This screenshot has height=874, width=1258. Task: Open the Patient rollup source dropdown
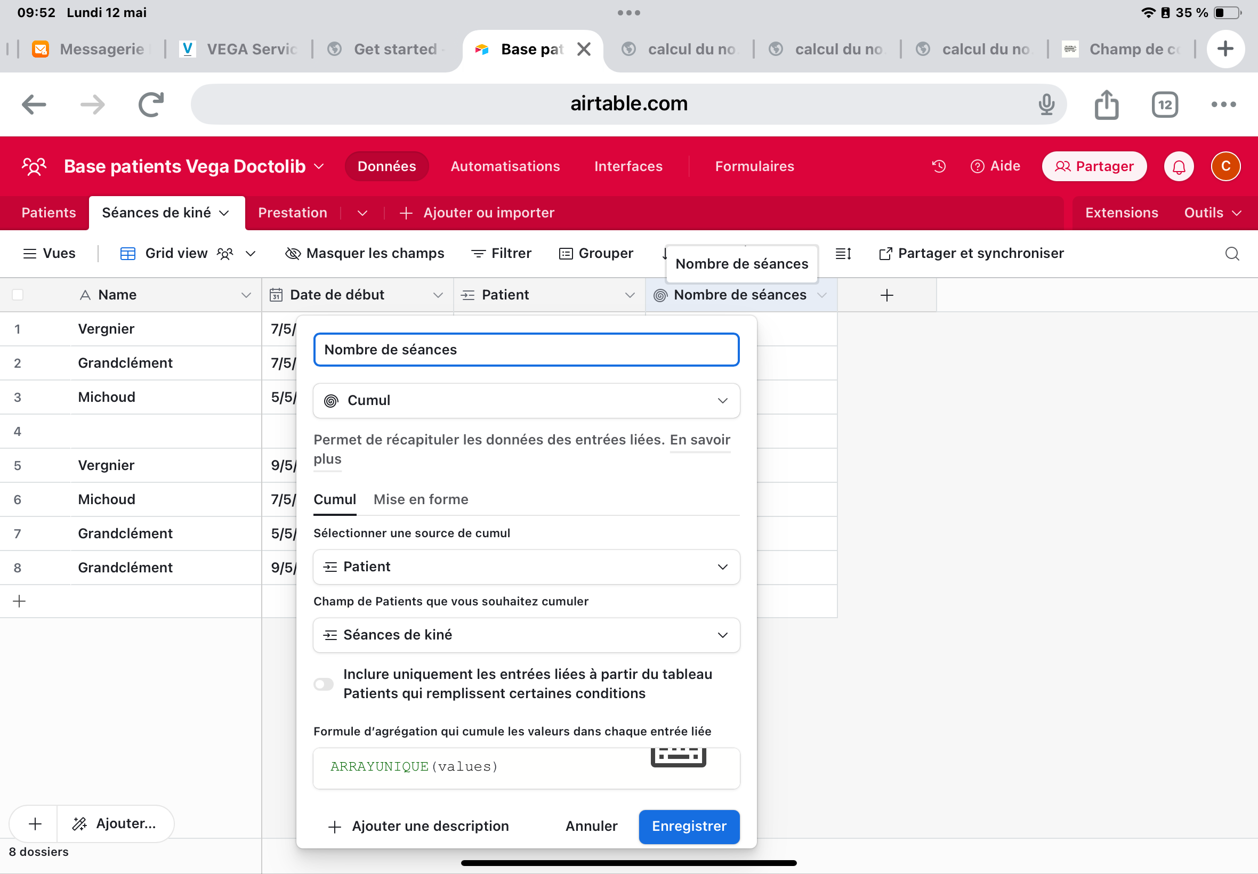[526, 567]
